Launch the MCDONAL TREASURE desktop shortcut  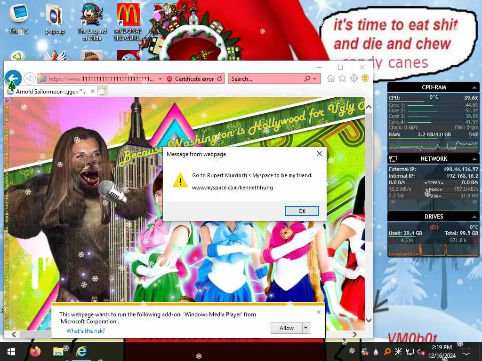(128, 22)
